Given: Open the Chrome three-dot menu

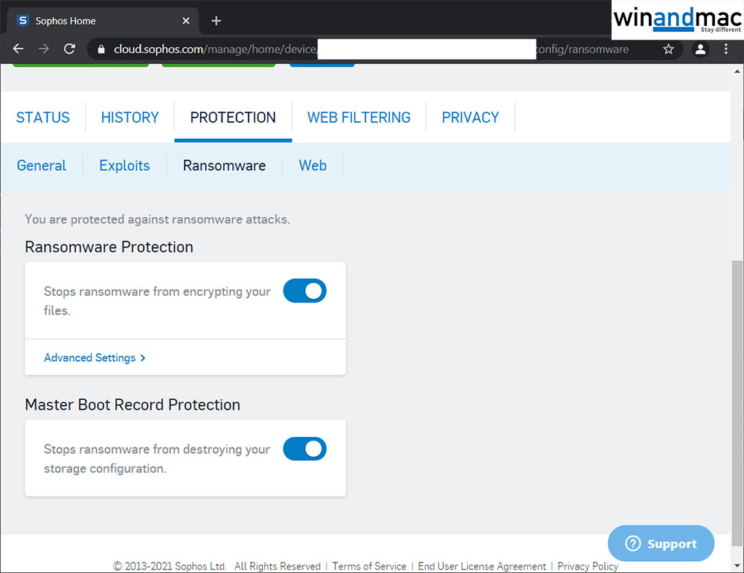Looking at the screenshot, I should click(x=727, y=50).
